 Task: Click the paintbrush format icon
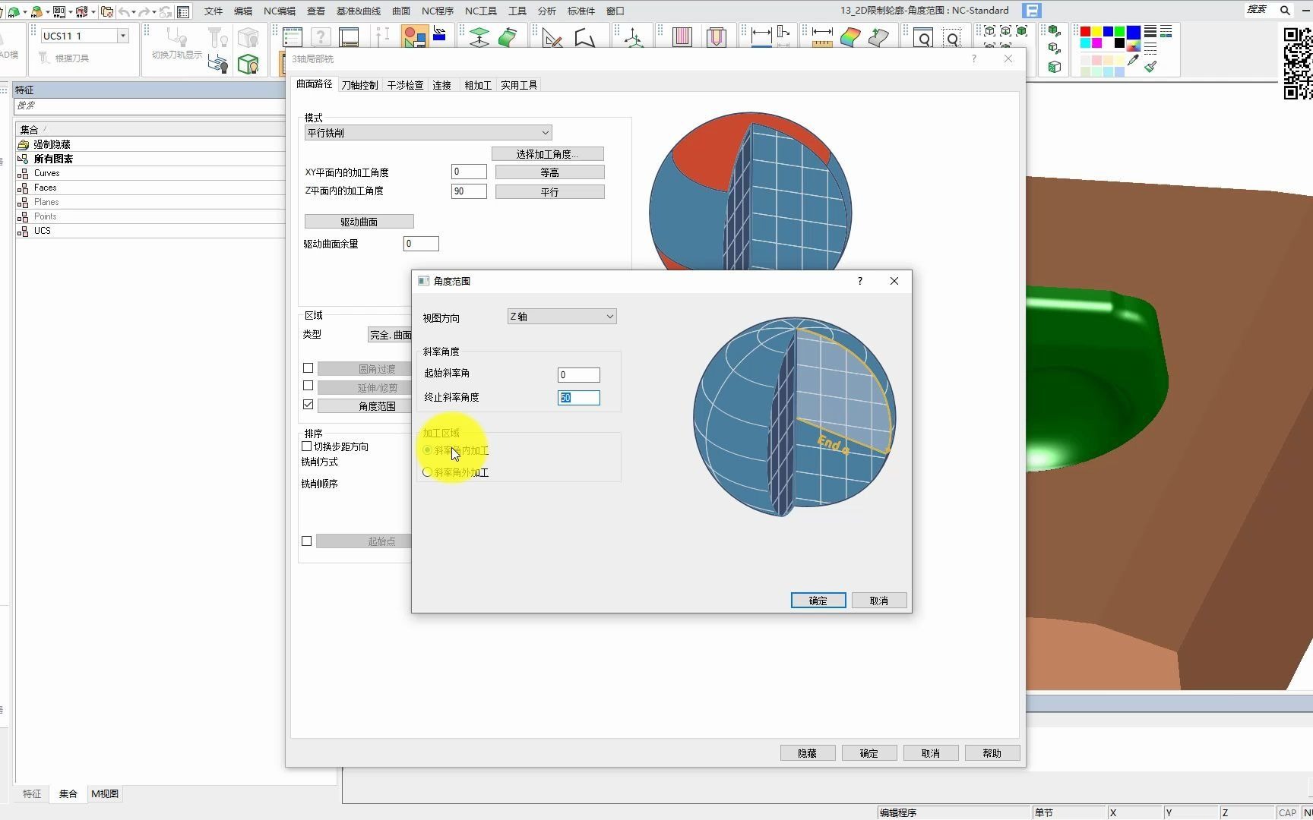coord(1151,67)
